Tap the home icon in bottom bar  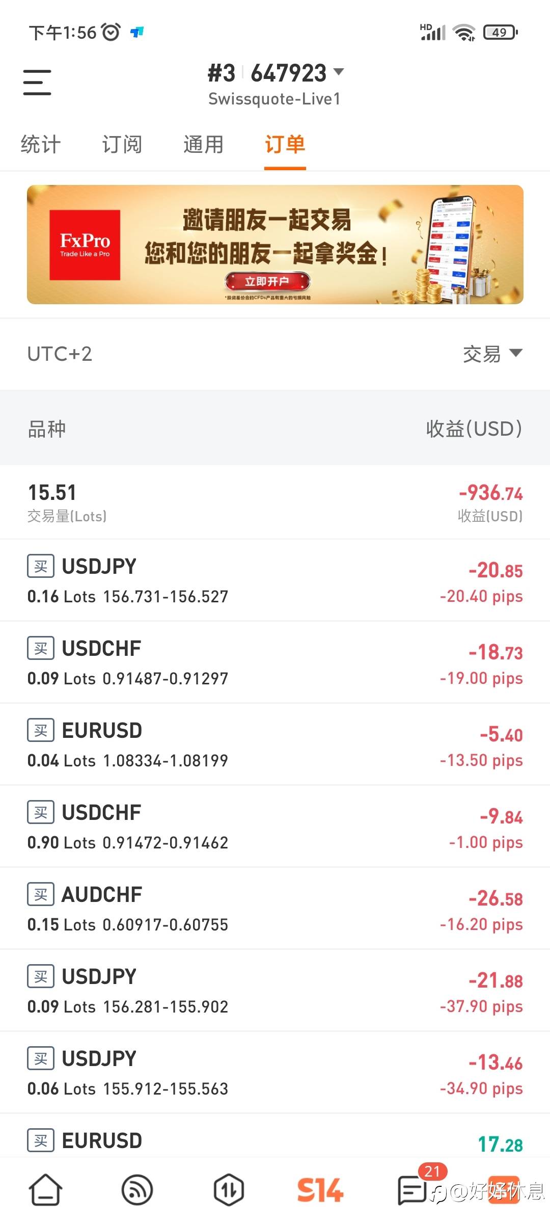click(x=45, y=1190)
